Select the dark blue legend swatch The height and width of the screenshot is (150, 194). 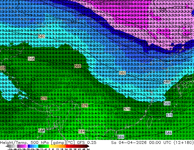(29, 146)
